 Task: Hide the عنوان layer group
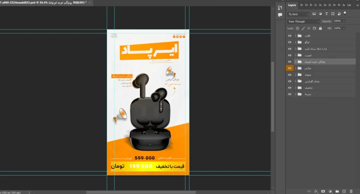click(x=289, y=75)
